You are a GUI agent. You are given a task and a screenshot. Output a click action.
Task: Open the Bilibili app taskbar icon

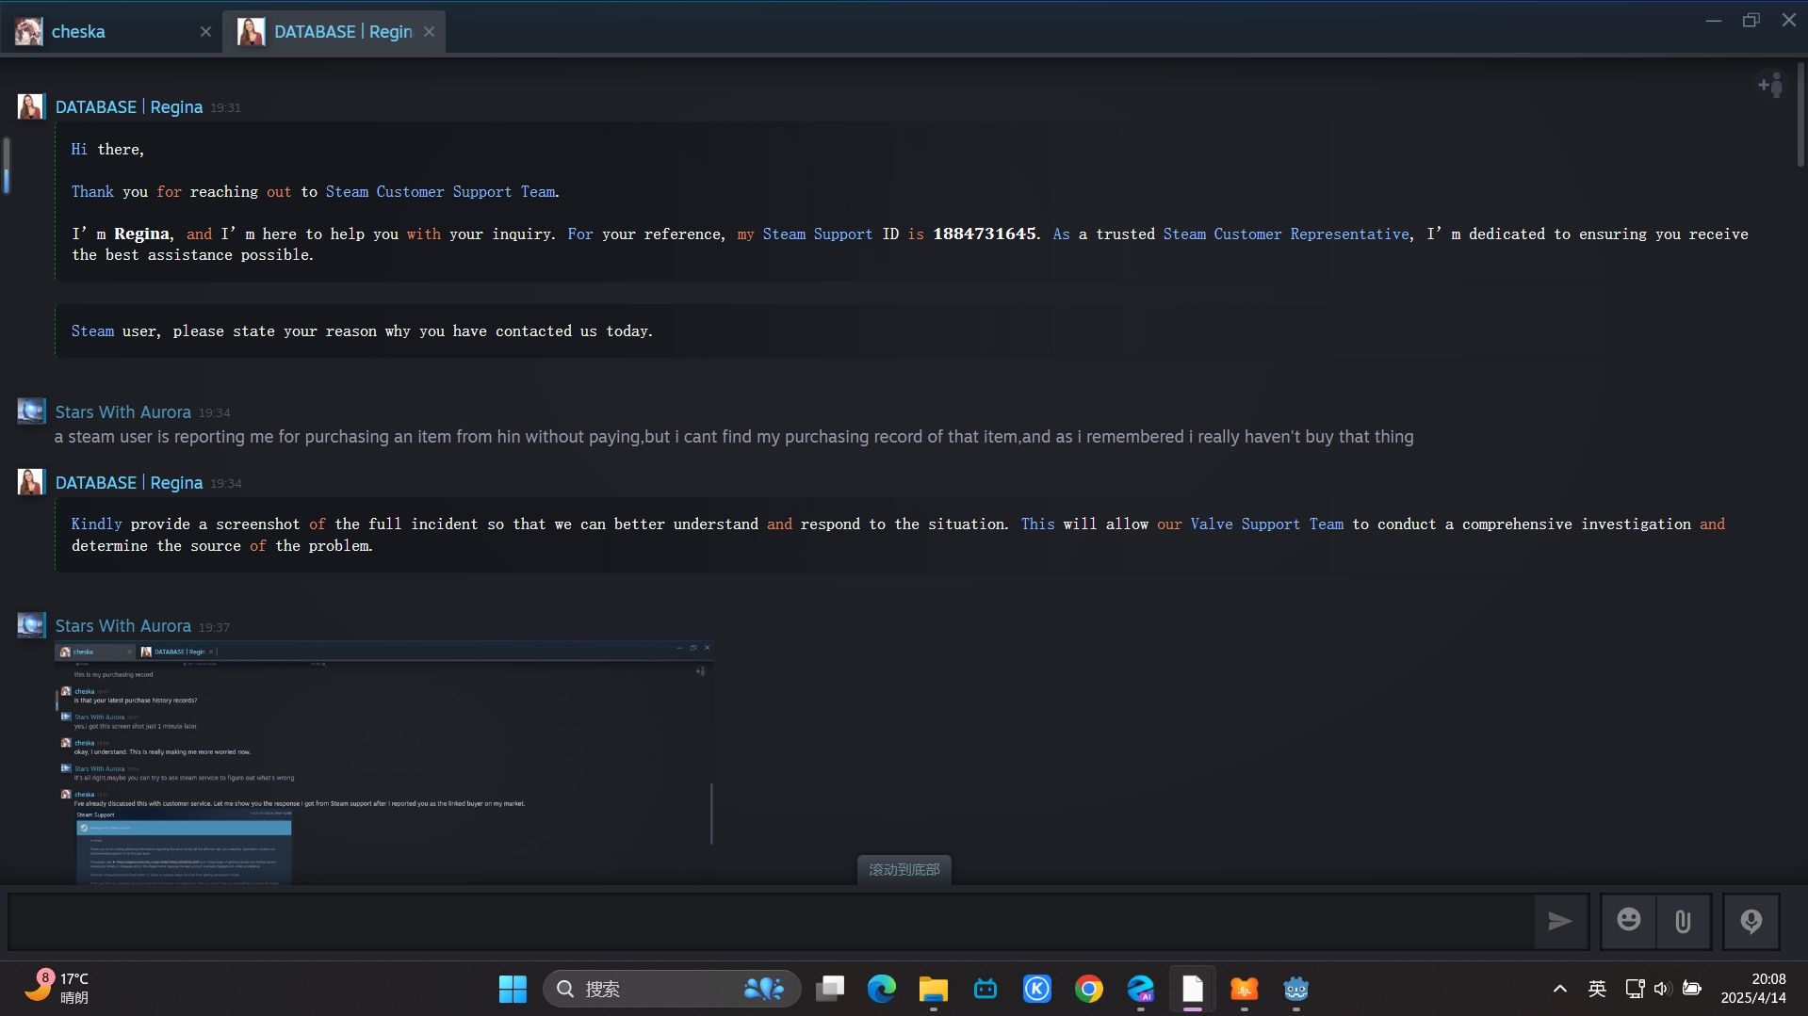[x=985, y=989]
